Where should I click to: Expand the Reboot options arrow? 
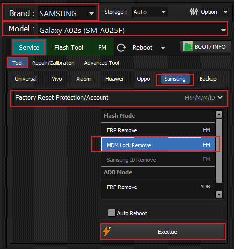(163, 48)
